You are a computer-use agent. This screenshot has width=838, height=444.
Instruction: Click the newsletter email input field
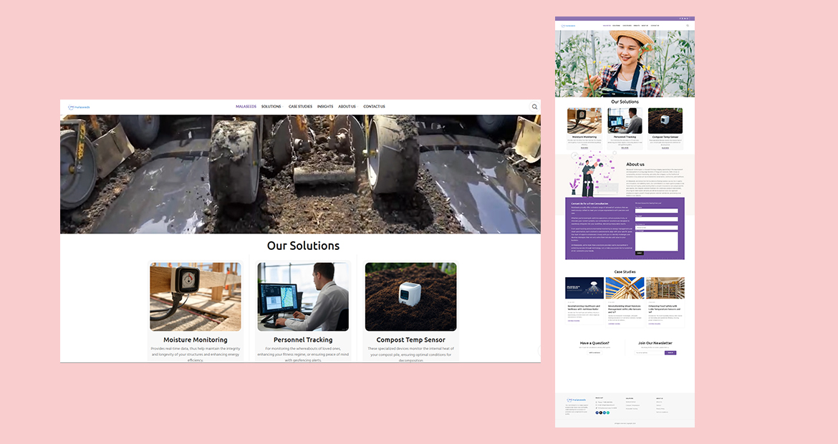(x=650, y=352)
